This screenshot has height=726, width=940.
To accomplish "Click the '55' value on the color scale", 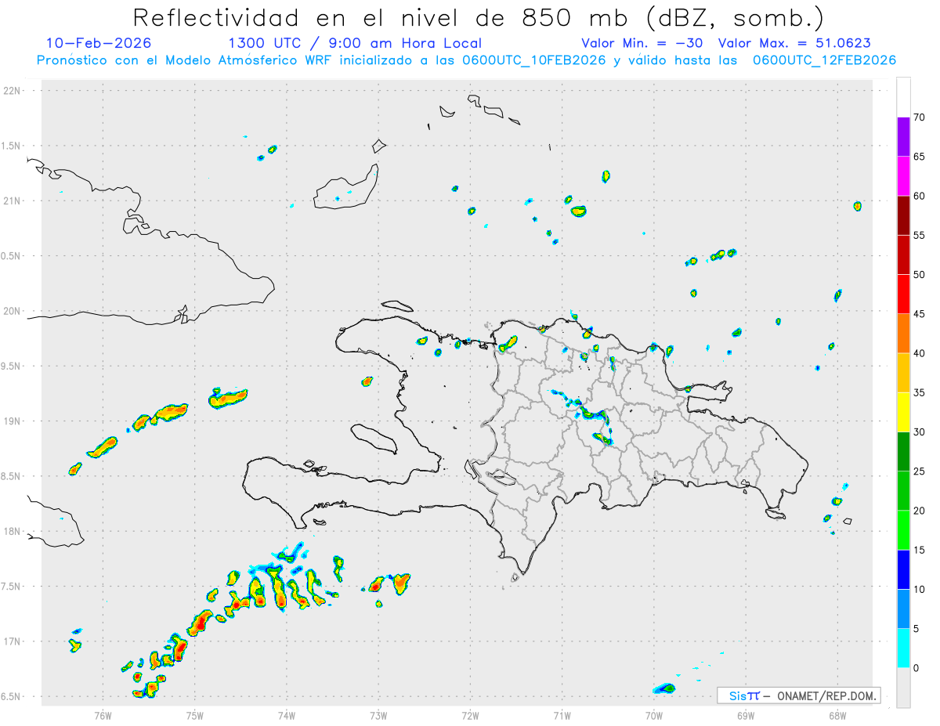I will (919, 236).
